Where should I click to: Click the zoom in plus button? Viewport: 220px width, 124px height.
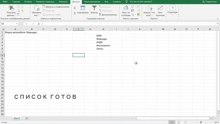coord(211,122)
